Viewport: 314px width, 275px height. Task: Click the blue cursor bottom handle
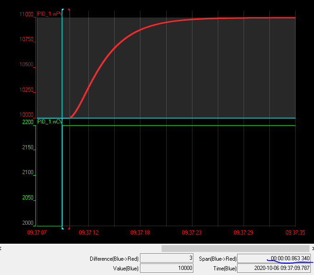[63, 228]
